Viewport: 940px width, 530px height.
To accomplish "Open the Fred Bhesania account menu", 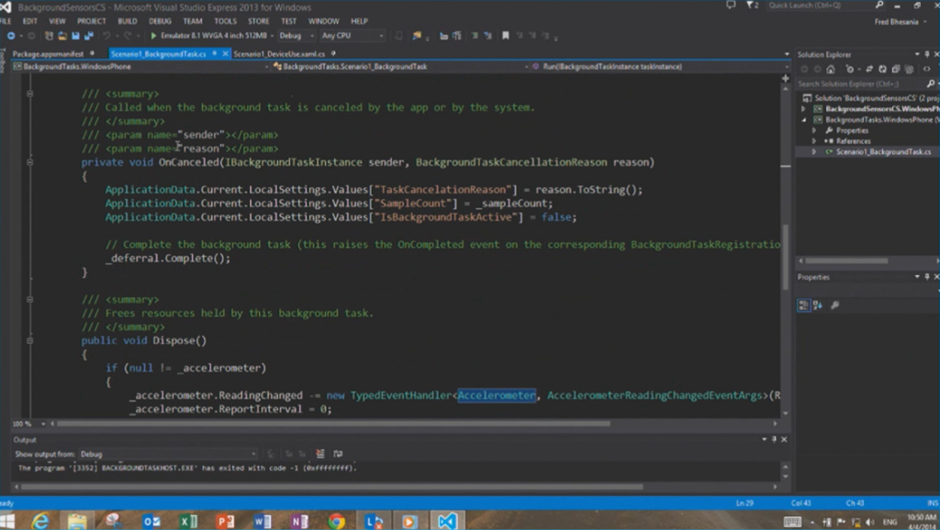I will click(900, 22).
